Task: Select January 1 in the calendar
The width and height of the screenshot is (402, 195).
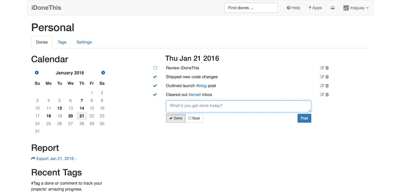Action: pos(92,93)
